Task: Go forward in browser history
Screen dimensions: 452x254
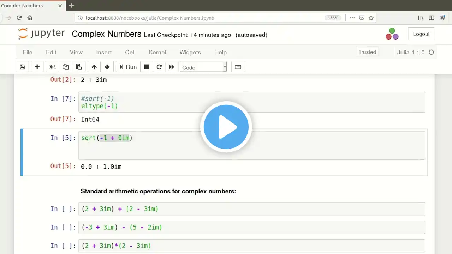Action: 8,18
